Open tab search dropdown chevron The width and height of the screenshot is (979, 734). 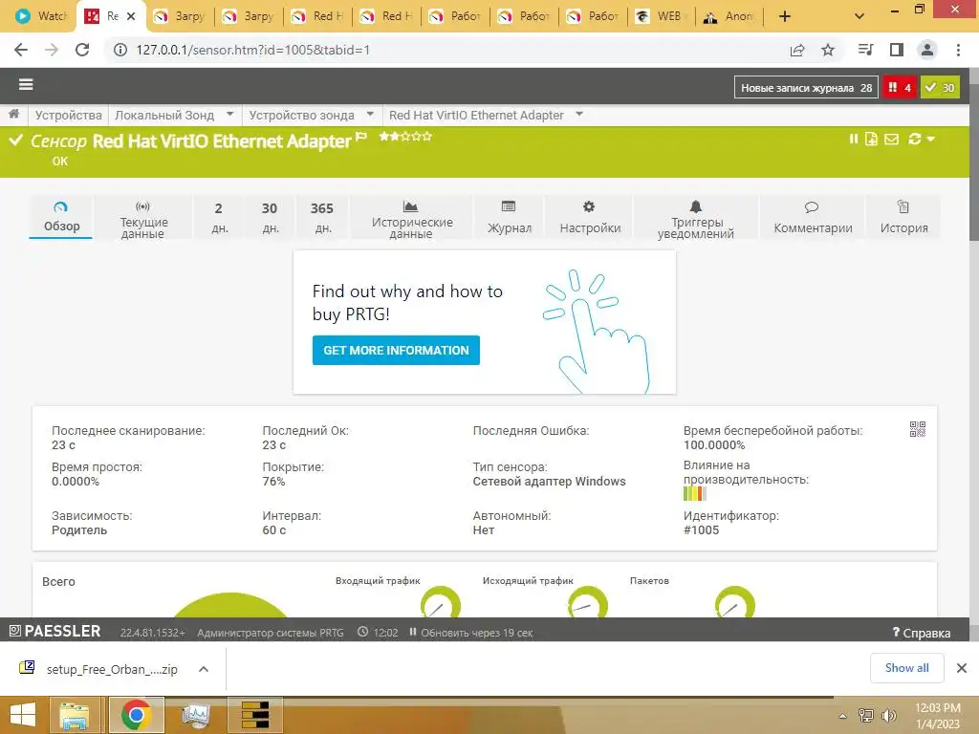(859, 16)
